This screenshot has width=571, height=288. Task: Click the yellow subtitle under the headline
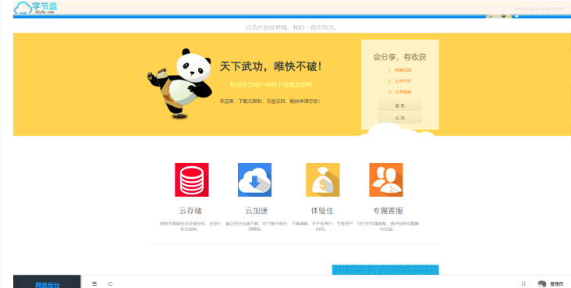point(271,85)
